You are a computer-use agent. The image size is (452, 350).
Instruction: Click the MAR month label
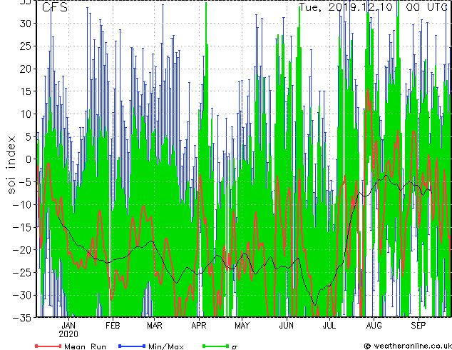click(155, 326)
